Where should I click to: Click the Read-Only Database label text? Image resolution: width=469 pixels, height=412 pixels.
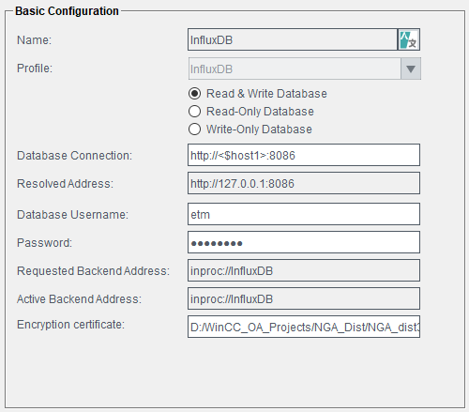coord(260,112)
